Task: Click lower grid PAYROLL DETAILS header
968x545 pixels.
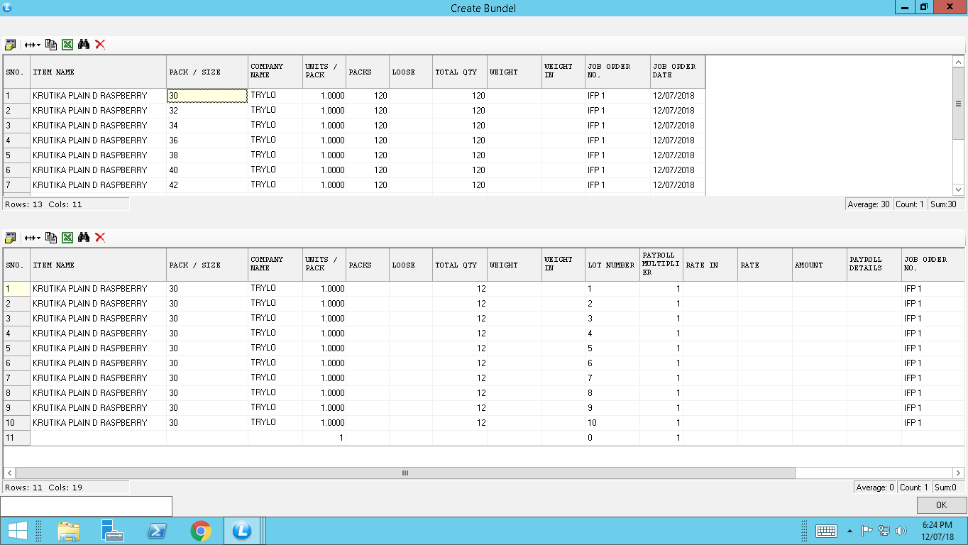Action: [x=874, y=265]
